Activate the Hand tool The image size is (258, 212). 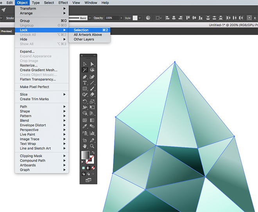(x=84, y=146)
